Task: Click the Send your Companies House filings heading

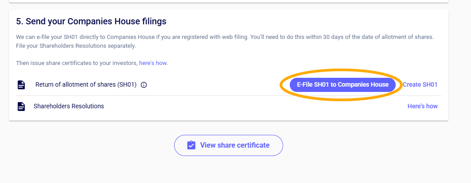Action: [x=91, y=21]
